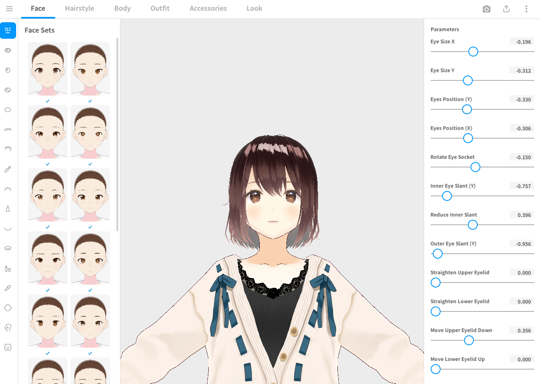Image resolution: width=540 pixels, height=384 pixels.
Task: Click the Move Upper Eyelid Down slider handle
Action: 469,340
